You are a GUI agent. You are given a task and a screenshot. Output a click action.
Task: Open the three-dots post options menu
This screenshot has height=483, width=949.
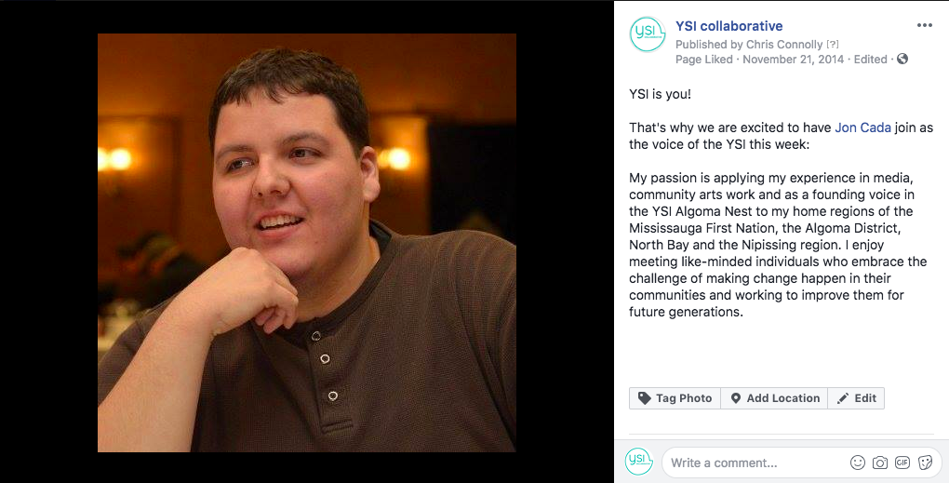point(924,25)
